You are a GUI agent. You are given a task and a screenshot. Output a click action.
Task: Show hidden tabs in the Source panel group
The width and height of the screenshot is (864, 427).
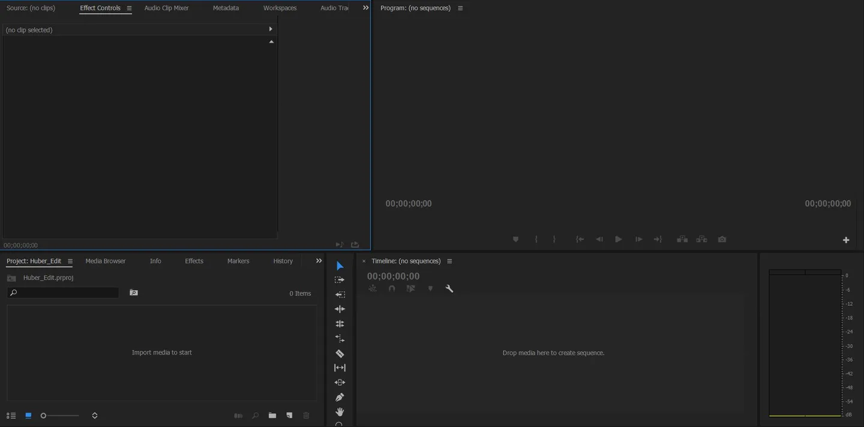click(x=366, y=8)
